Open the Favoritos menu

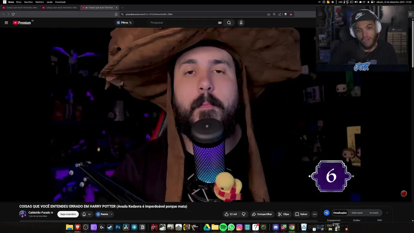28,2
